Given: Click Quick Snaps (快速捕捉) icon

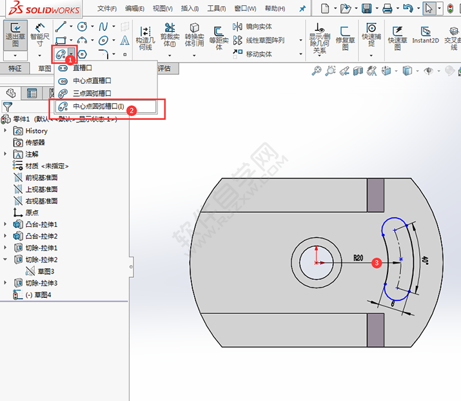Looking at the screenshot, I should point(371,28).
